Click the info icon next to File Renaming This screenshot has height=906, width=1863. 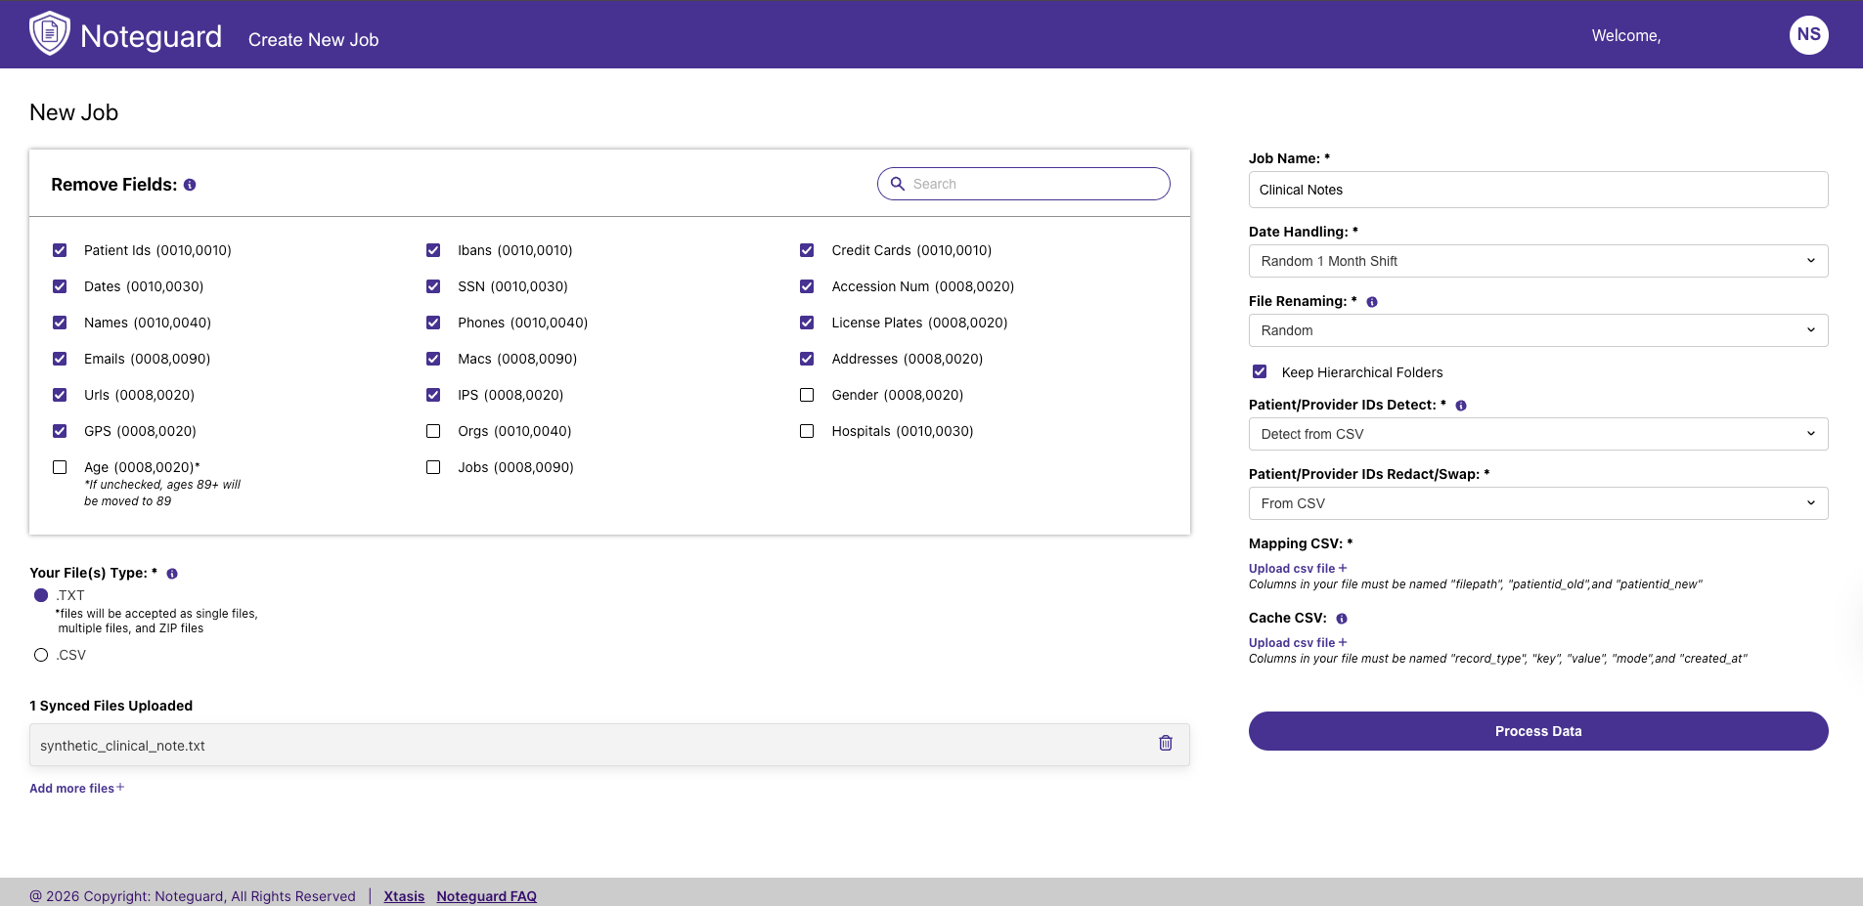pos(1372,302)
